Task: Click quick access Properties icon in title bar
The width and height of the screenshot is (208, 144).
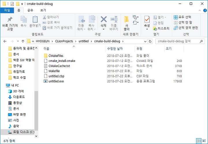Action: pos(12,4)
